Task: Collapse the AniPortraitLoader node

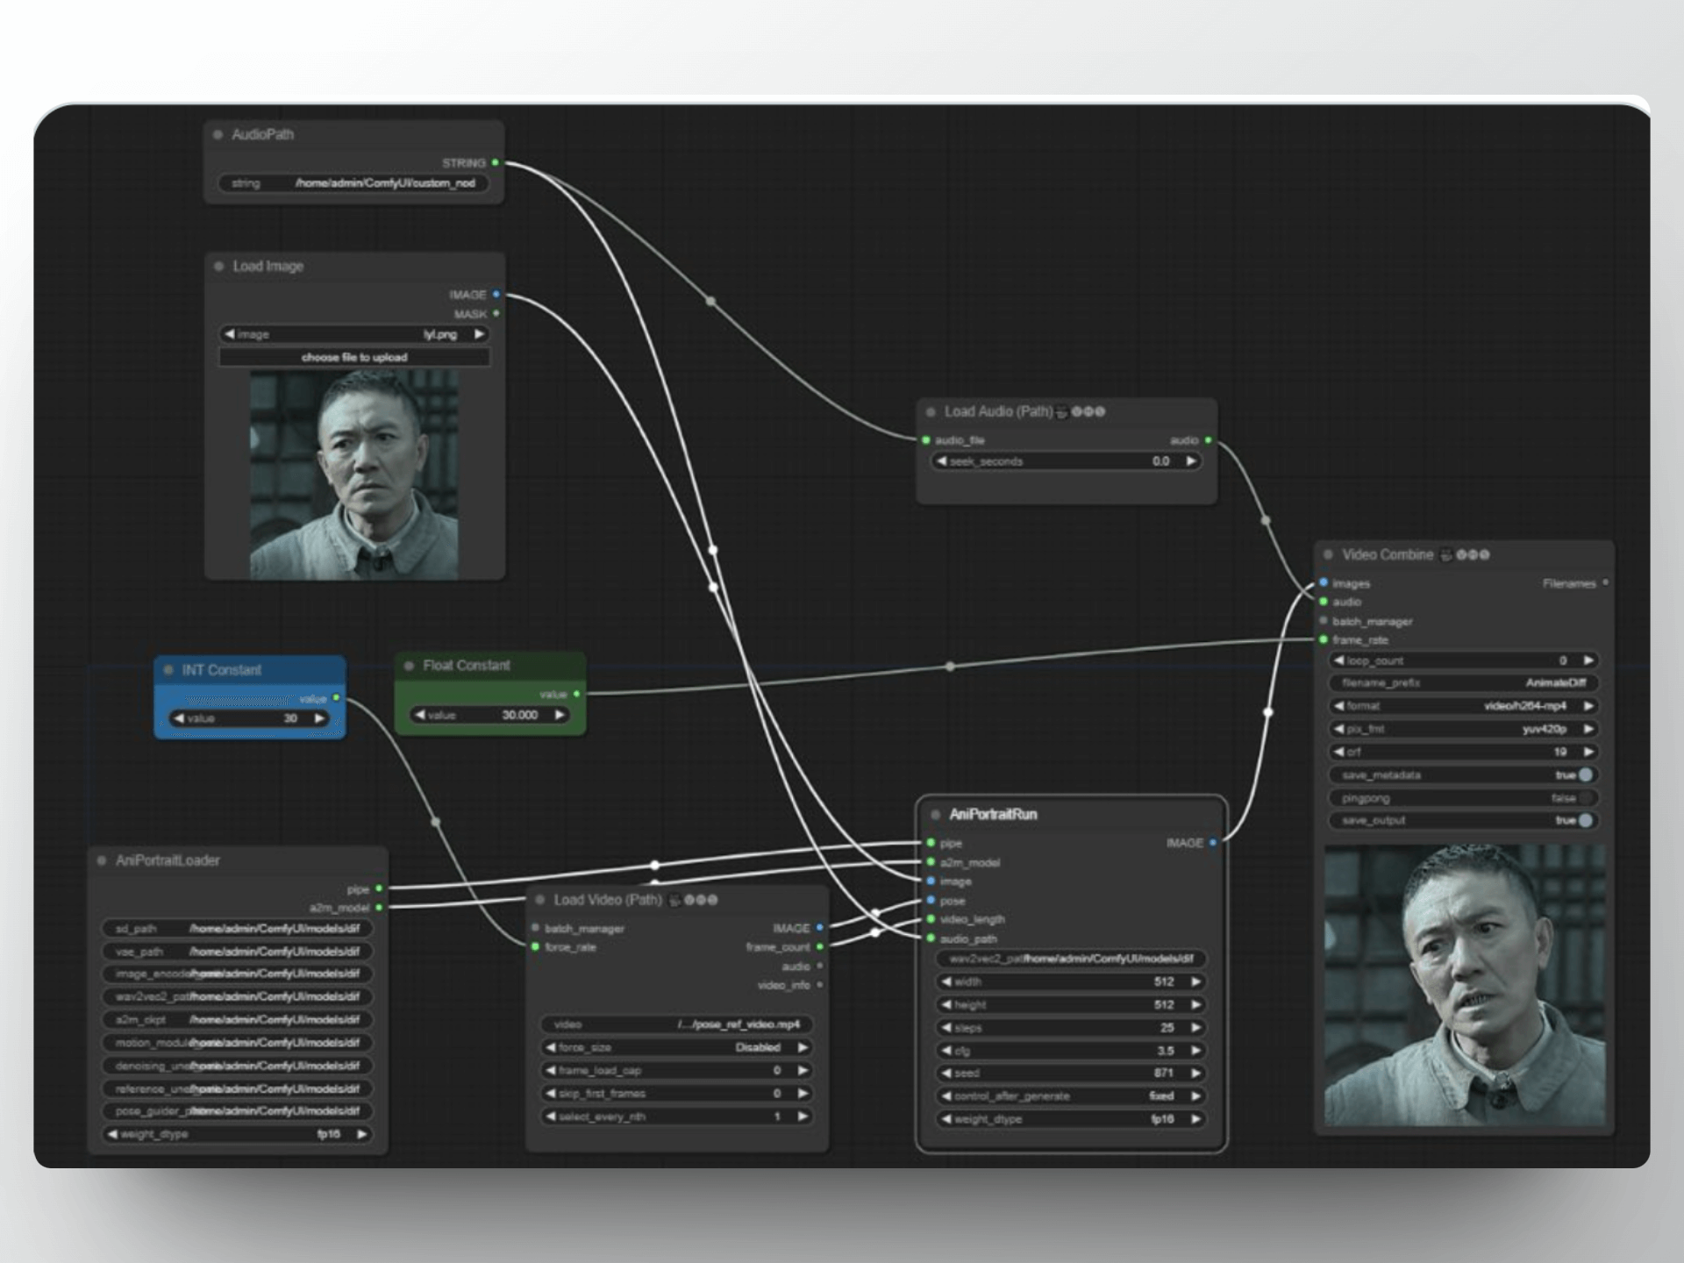Action: click(102, 860)
